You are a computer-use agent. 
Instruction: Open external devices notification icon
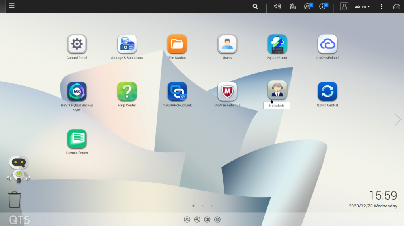point(308,6)
